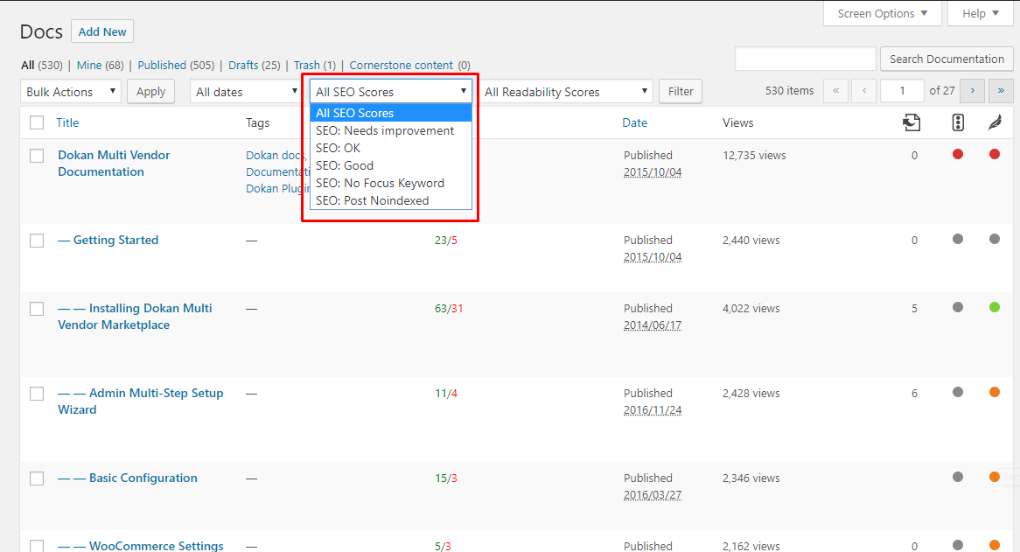Open the Trash (1) filter link

point(315,65)
